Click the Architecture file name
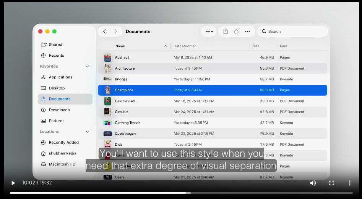 (x=125, y=68)
